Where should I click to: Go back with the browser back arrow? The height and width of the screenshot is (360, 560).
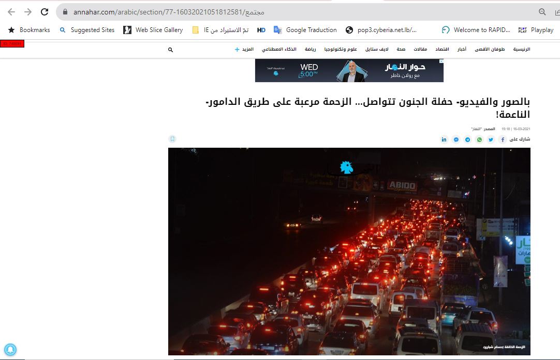(x=11, y=12)
